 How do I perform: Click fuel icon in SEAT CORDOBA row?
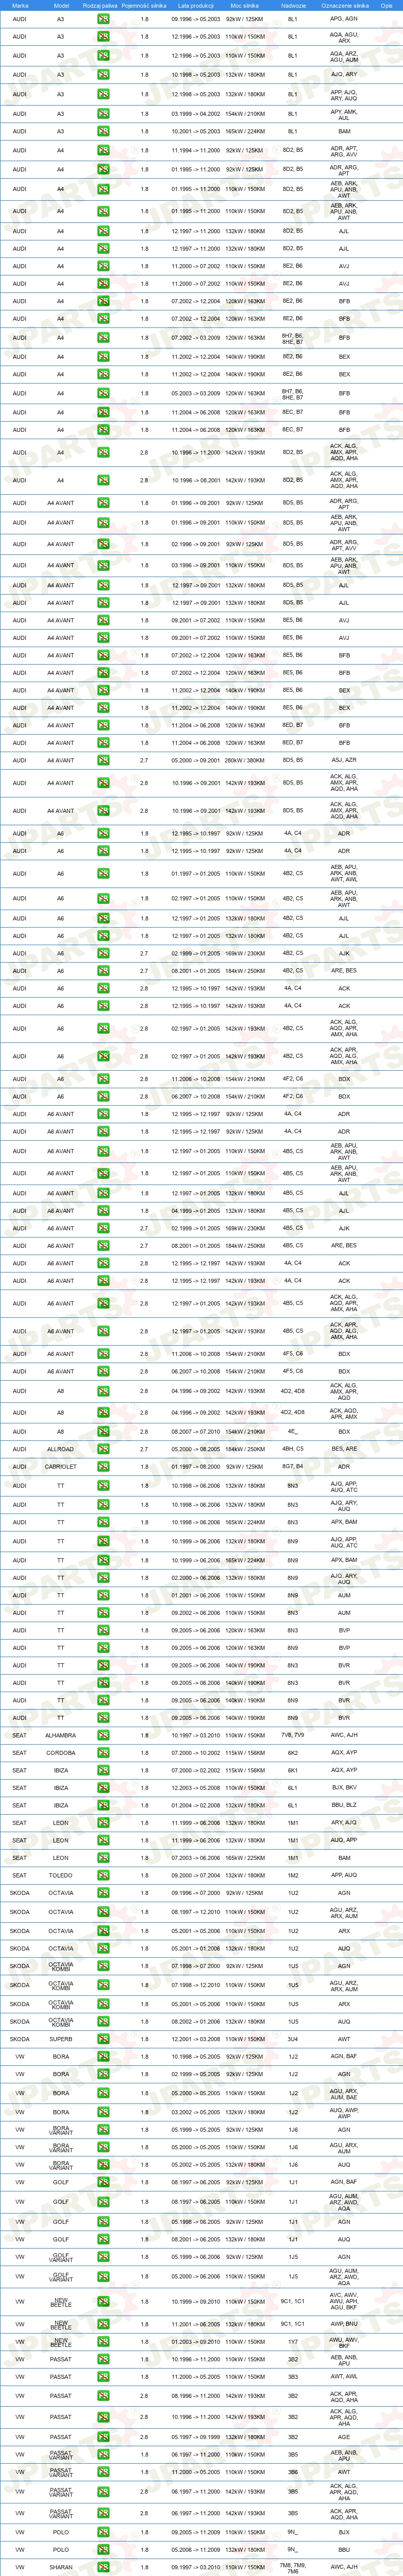pyautogui.click(x=103, y=1752)
